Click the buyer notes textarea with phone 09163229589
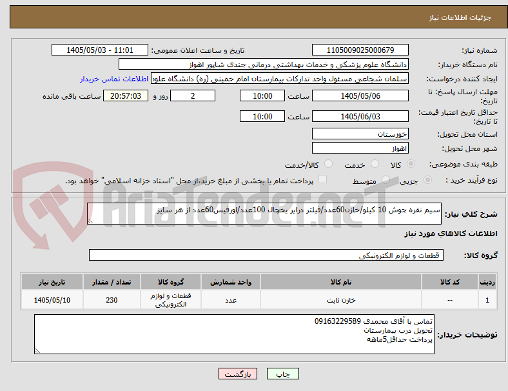The height and width of the screenshot is (391, 508). click(234, 334)
